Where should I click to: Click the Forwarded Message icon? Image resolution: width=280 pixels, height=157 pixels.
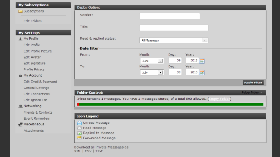(x=80, y=138)
